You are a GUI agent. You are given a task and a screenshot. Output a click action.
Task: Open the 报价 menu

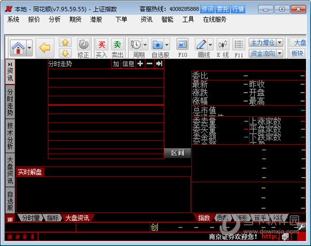point(34,20)
